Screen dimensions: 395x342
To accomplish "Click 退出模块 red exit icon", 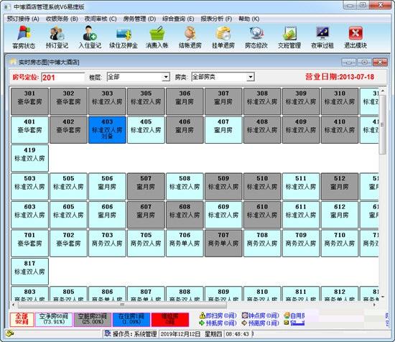I will [x=355, y=37].
